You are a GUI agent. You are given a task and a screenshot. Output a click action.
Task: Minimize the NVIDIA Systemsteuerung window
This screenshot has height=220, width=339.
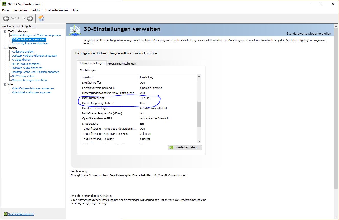pyautogui.click(x=310, y=4)
